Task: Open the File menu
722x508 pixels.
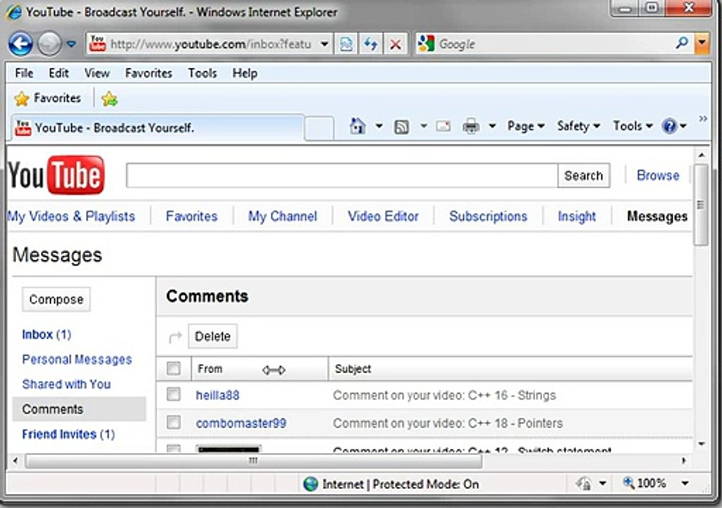Action: click(x=24, y=73)
